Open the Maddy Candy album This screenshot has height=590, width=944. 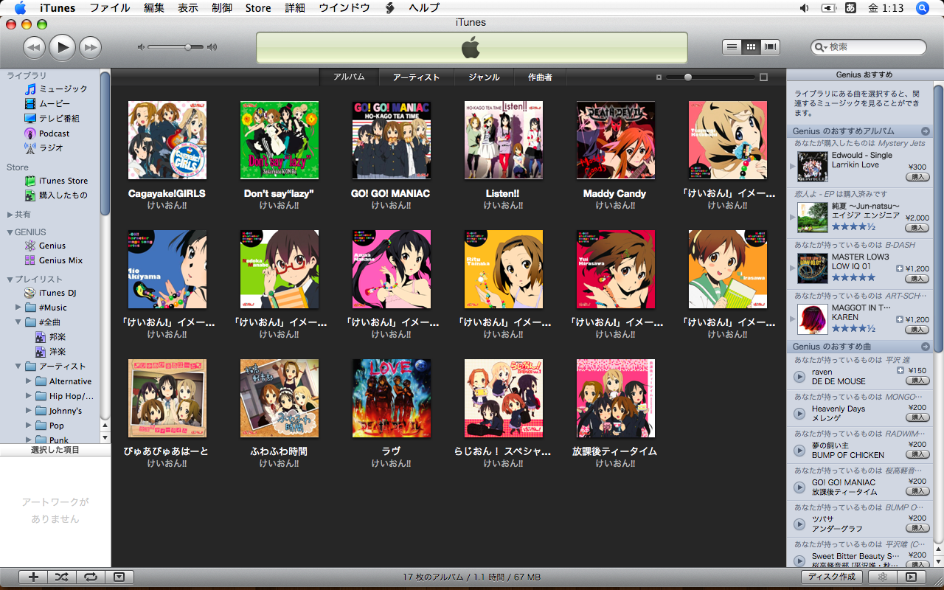[x=615, y=140]
